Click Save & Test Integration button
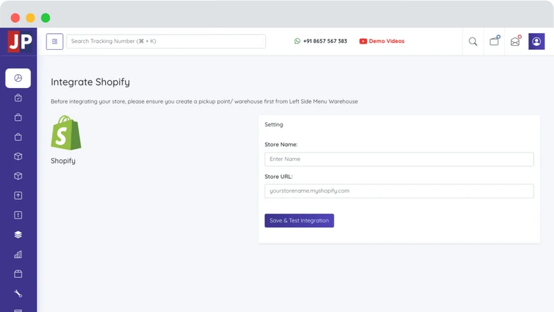 tap(299, 220)
